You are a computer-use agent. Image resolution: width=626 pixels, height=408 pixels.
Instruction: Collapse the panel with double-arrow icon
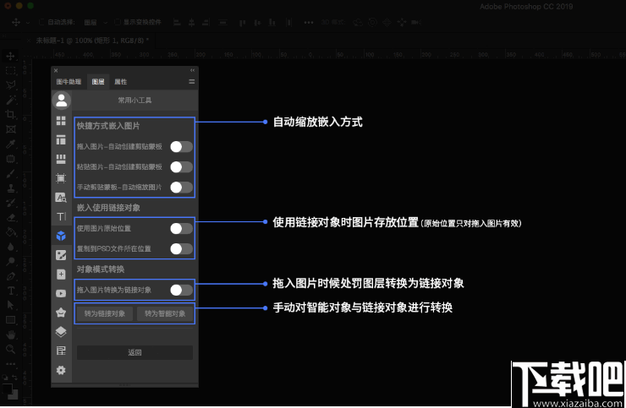pyautogui.click(x=192, y=70)
